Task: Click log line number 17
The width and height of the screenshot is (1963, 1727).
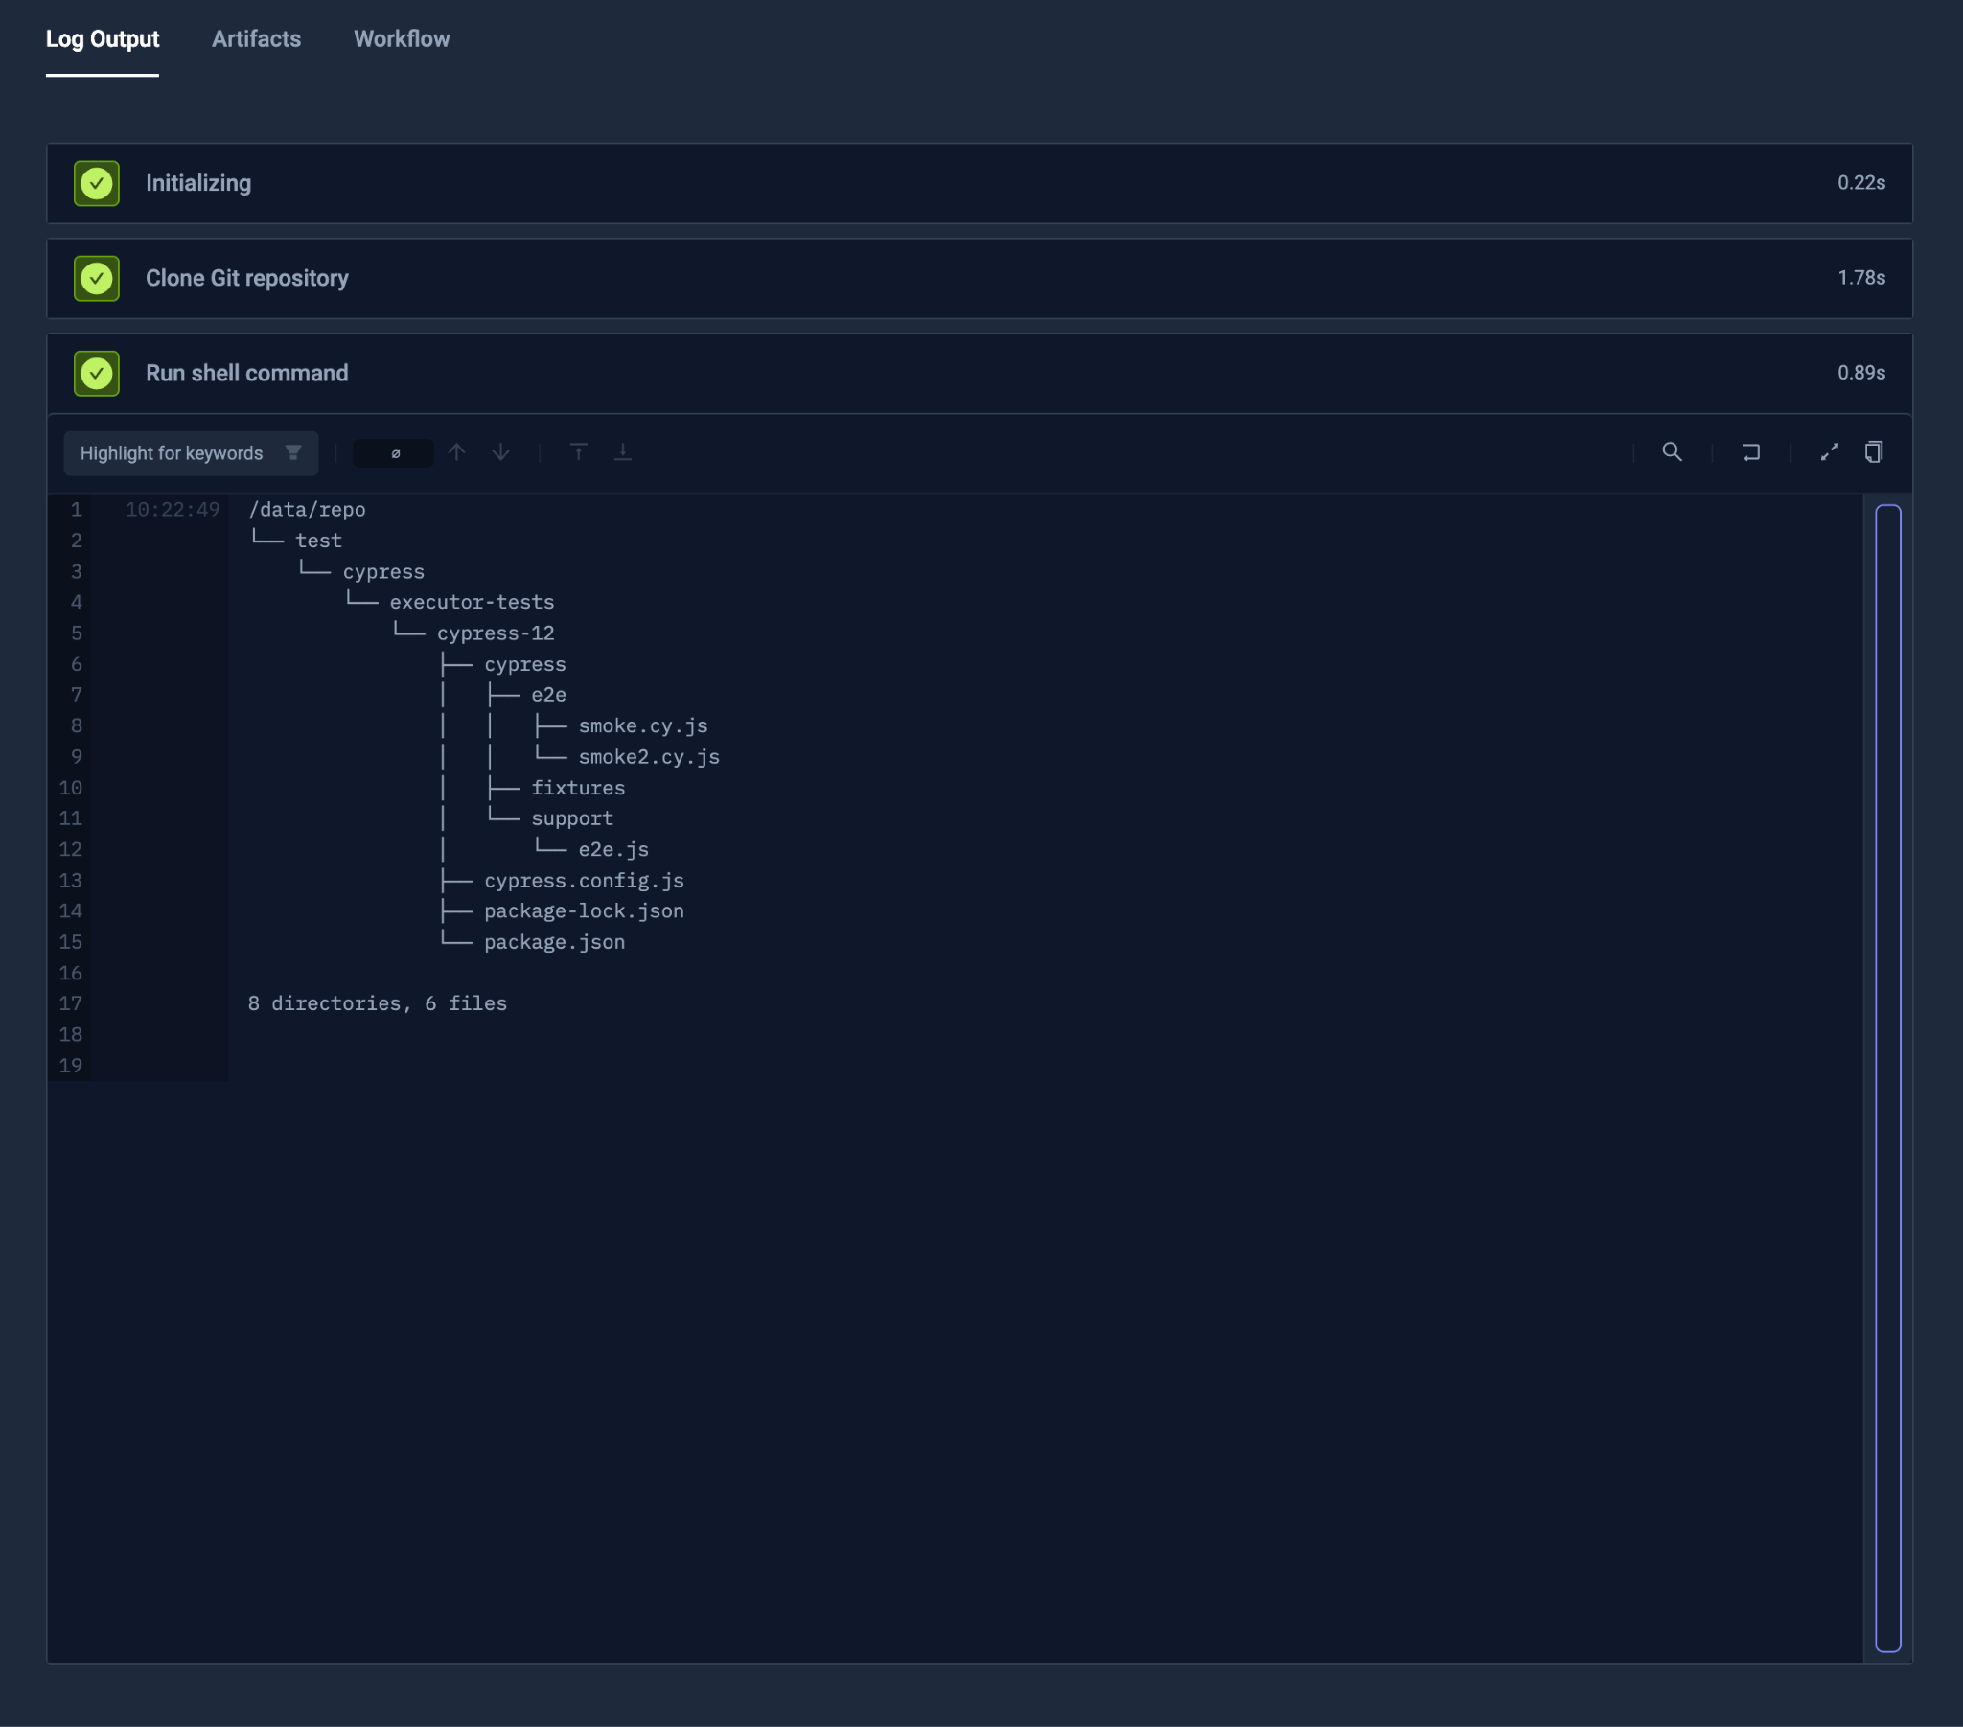Action: point(71,1003)
